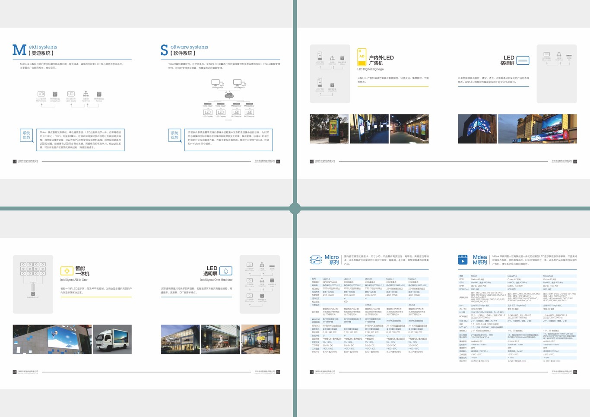Click the gray diagram panel beside 户内外LED广告机
Viewport: 590px width, 417px height.
330,74
